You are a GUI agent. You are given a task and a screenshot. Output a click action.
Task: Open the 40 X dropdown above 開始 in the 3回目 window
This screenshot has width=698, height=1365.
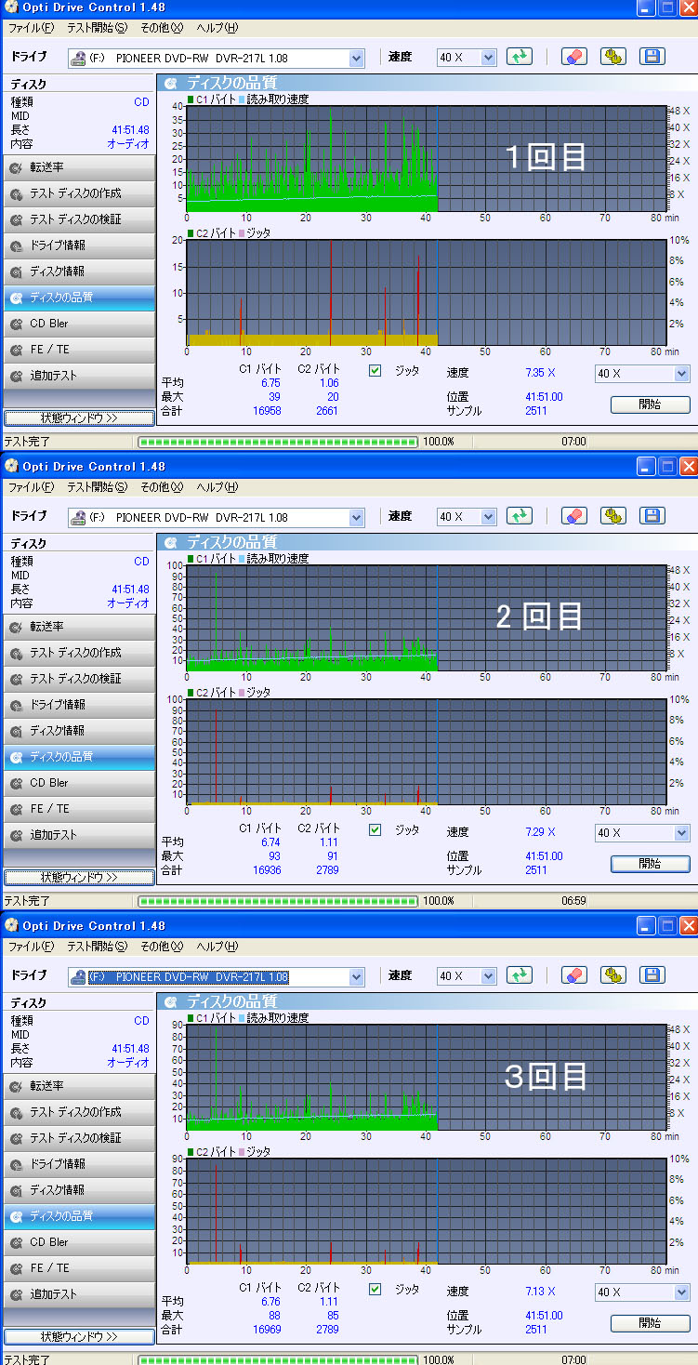click(x=642, y=1292)
